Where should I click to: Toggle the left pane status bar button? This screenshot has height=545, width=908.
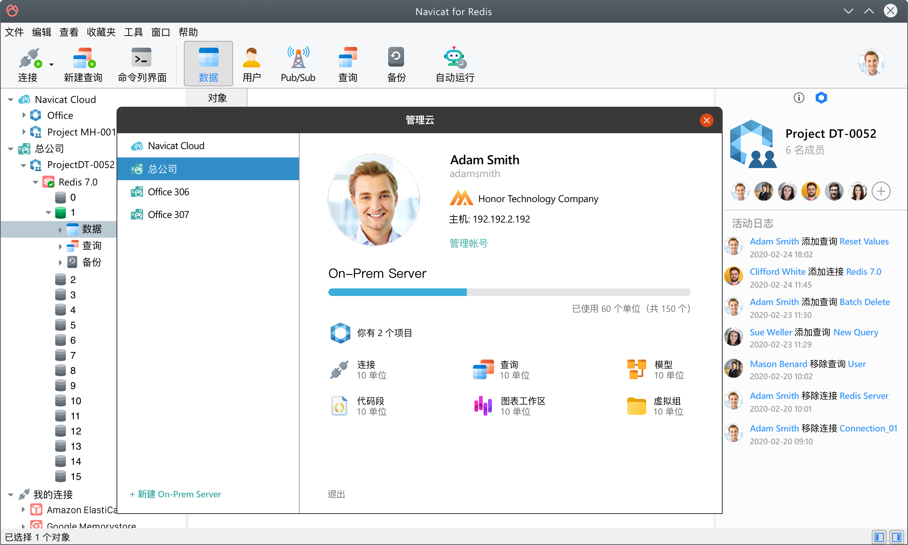[x=880, y=537]
